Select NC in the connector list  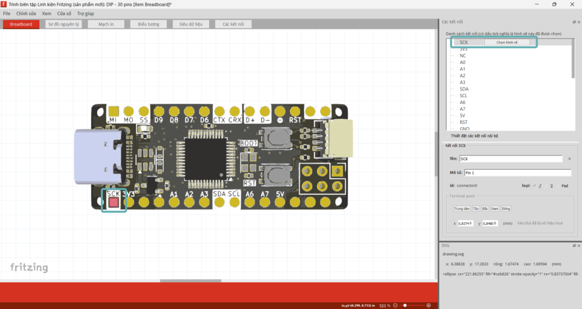(x=463, y=56)
